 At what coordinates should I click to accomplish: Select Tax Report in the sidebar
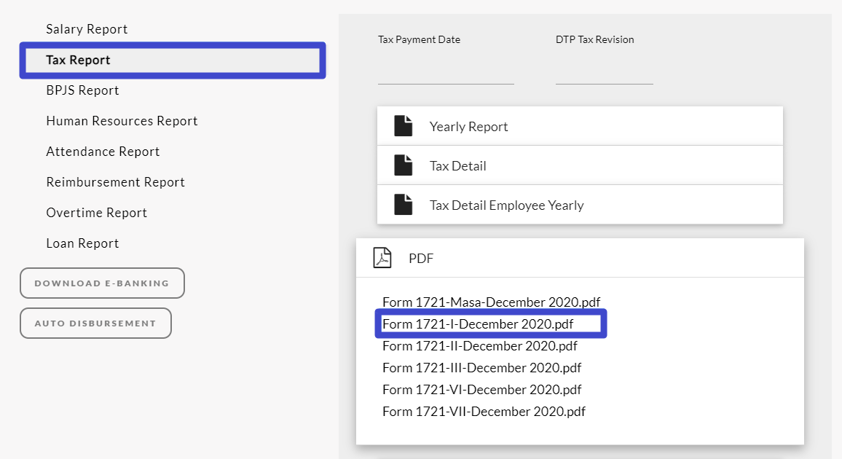(x=78, y=60)
